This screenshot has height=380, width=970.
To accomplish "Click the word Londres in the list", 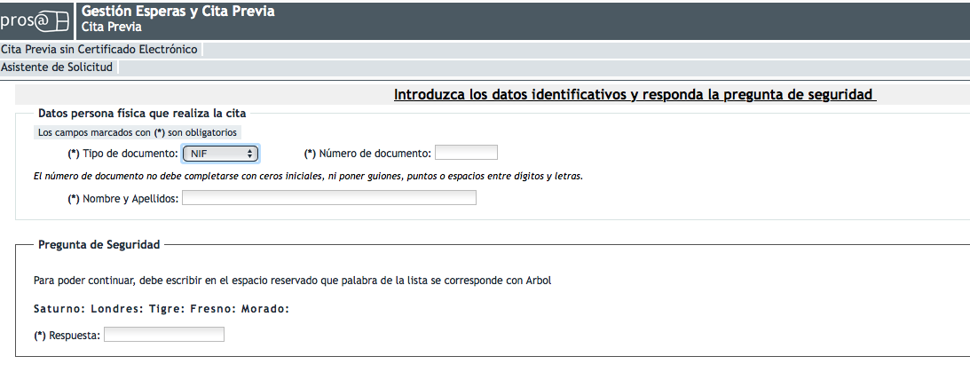I will coord(116,309).
